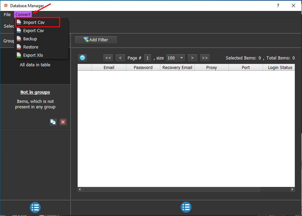Close the Database Manager window
Screen dimensions: 302x216
coord(293,5)
